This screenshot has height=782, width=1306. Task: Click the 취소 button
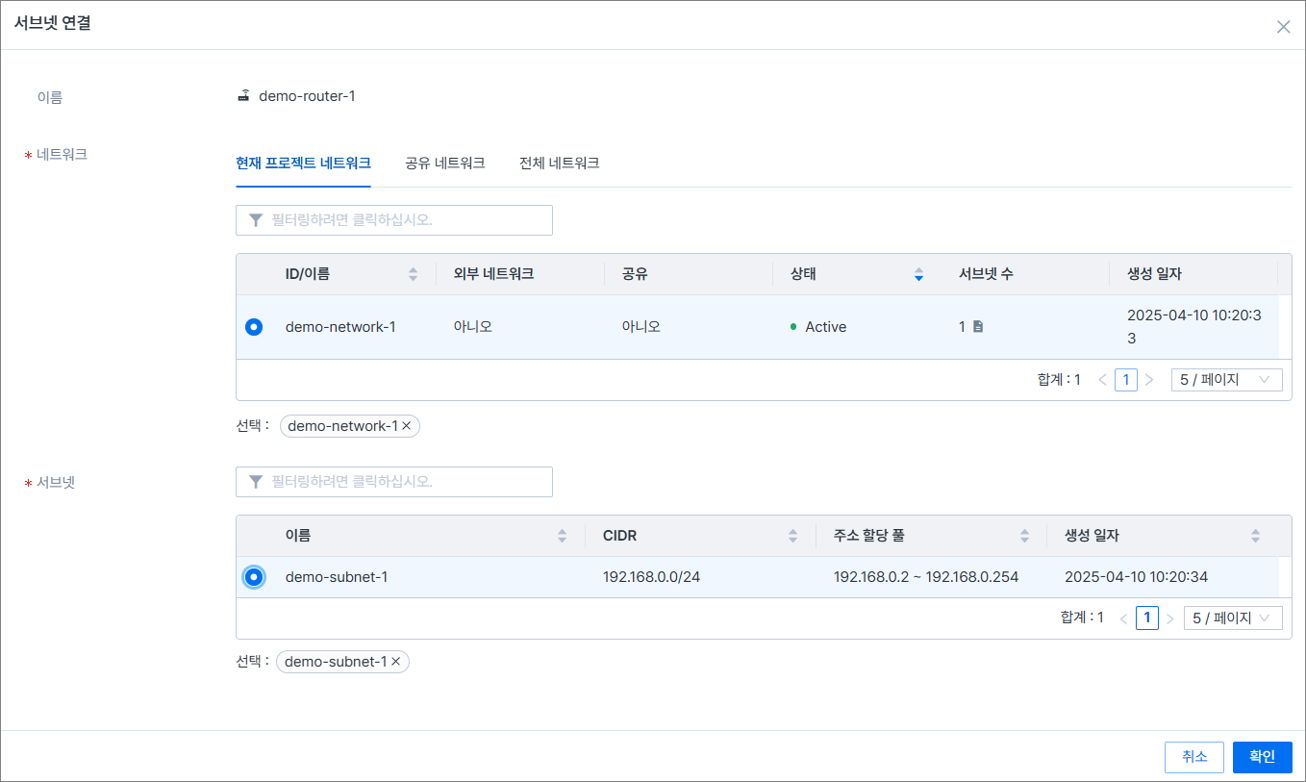1193,757
